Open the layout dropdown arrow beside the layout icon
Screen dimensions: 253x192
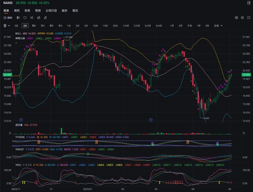pyautogui.click(x=9, y=26)
